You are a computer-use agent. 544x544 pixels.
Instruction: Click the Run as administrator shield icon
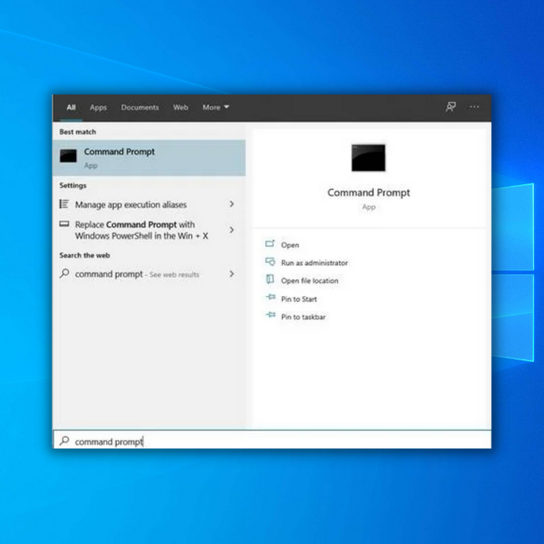tap(270, 262)
